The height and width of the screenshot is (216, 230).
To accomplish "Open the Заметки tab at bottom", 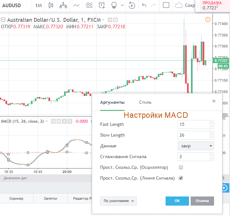I will (x=50, y=198).
